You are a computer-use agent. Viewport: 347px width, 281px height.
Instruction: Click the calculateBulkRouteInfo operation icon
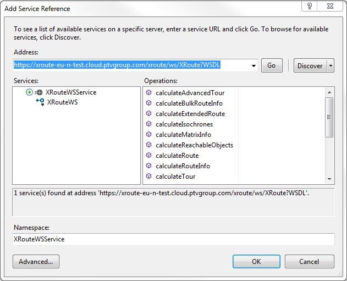pos(148,103)
